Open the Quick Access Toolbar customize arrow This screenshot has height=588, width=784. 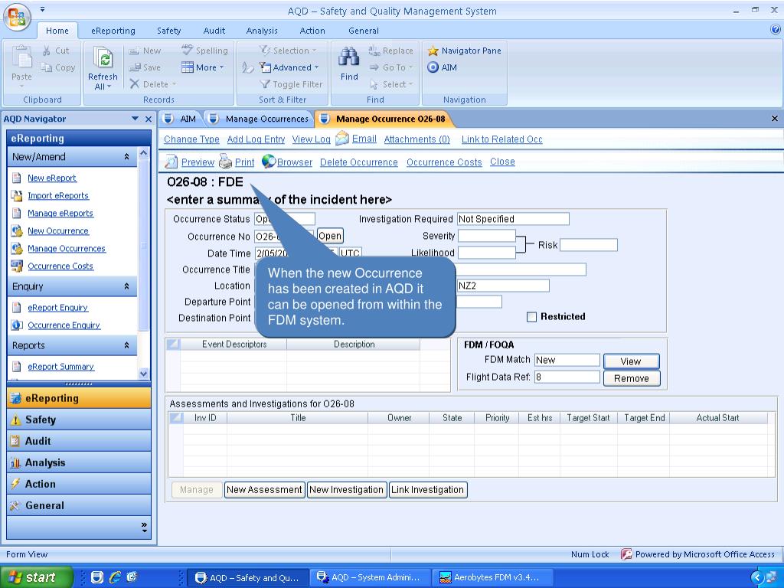click(43, 9)
